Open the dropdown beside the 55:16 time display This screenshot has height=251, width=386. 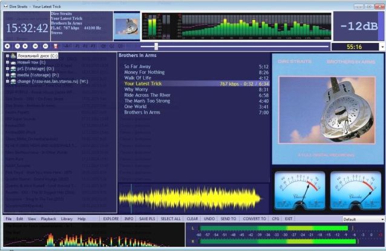click(382, 47)
